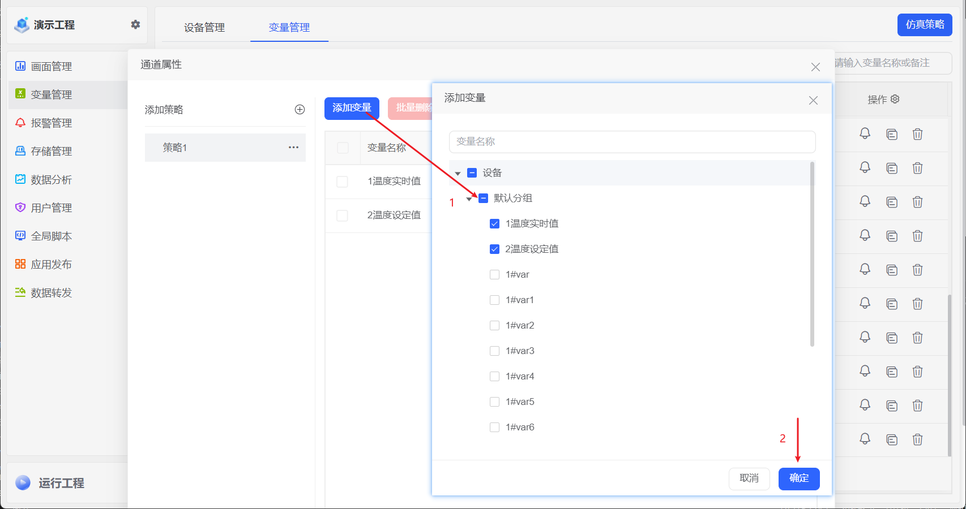The width and height of the screenshot is (966, 509).
Task: Select 应用发布 in the left menu
Action: tap(52, 264)
